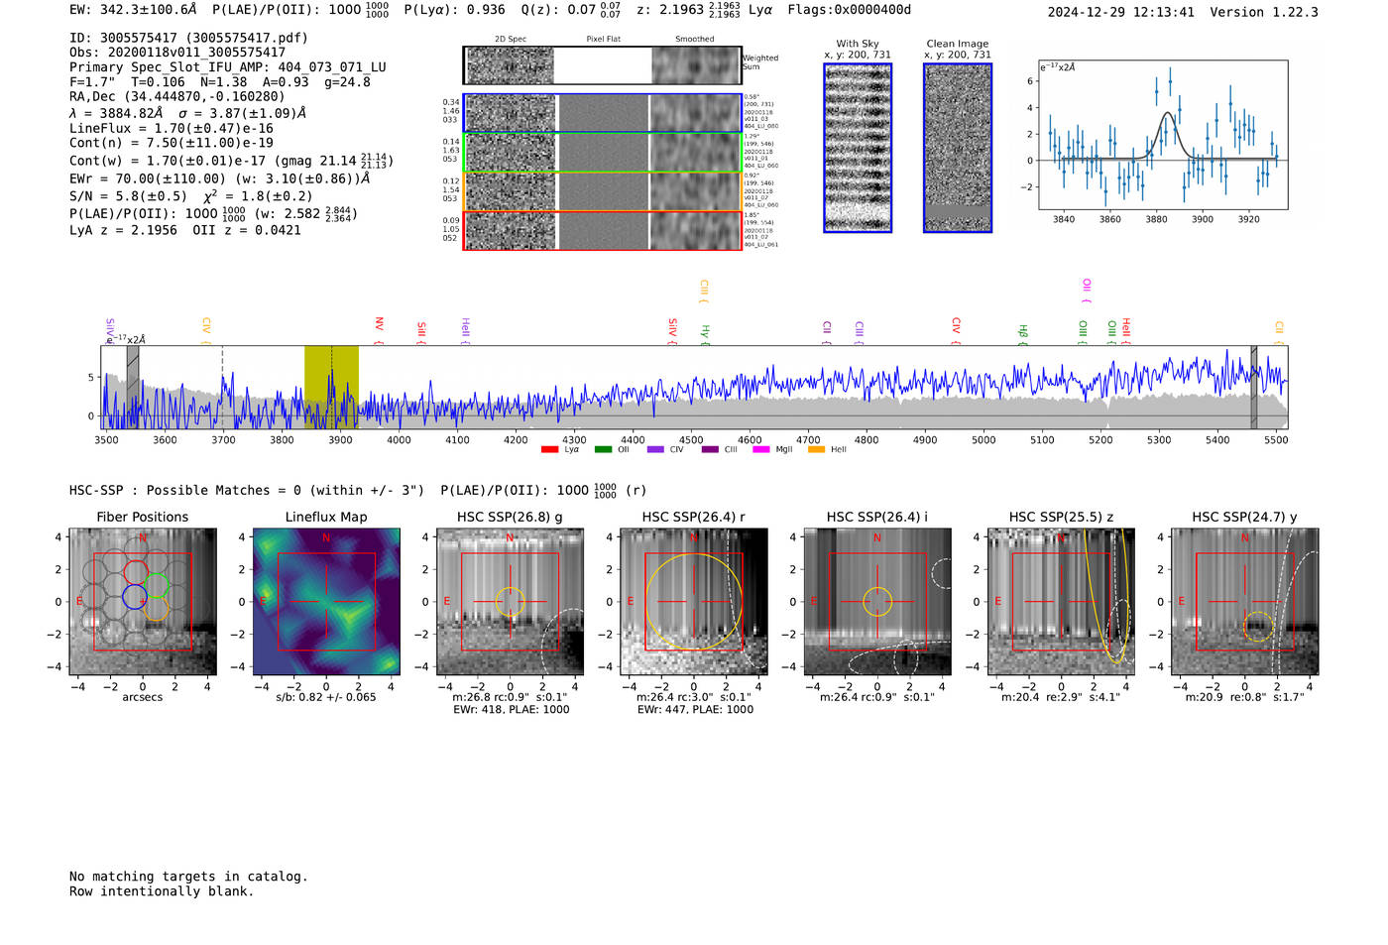Select the green-bordered fiber spectrum row

click(x=603, y=153)
